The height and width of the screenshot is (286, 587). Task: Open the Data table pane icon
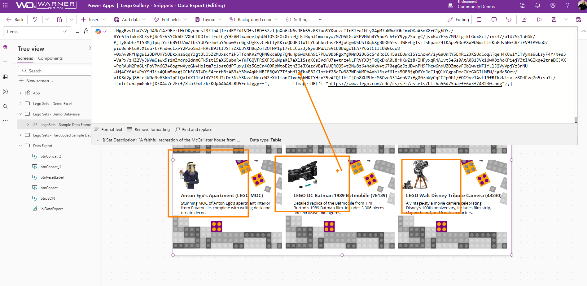(x=5, y=77)
